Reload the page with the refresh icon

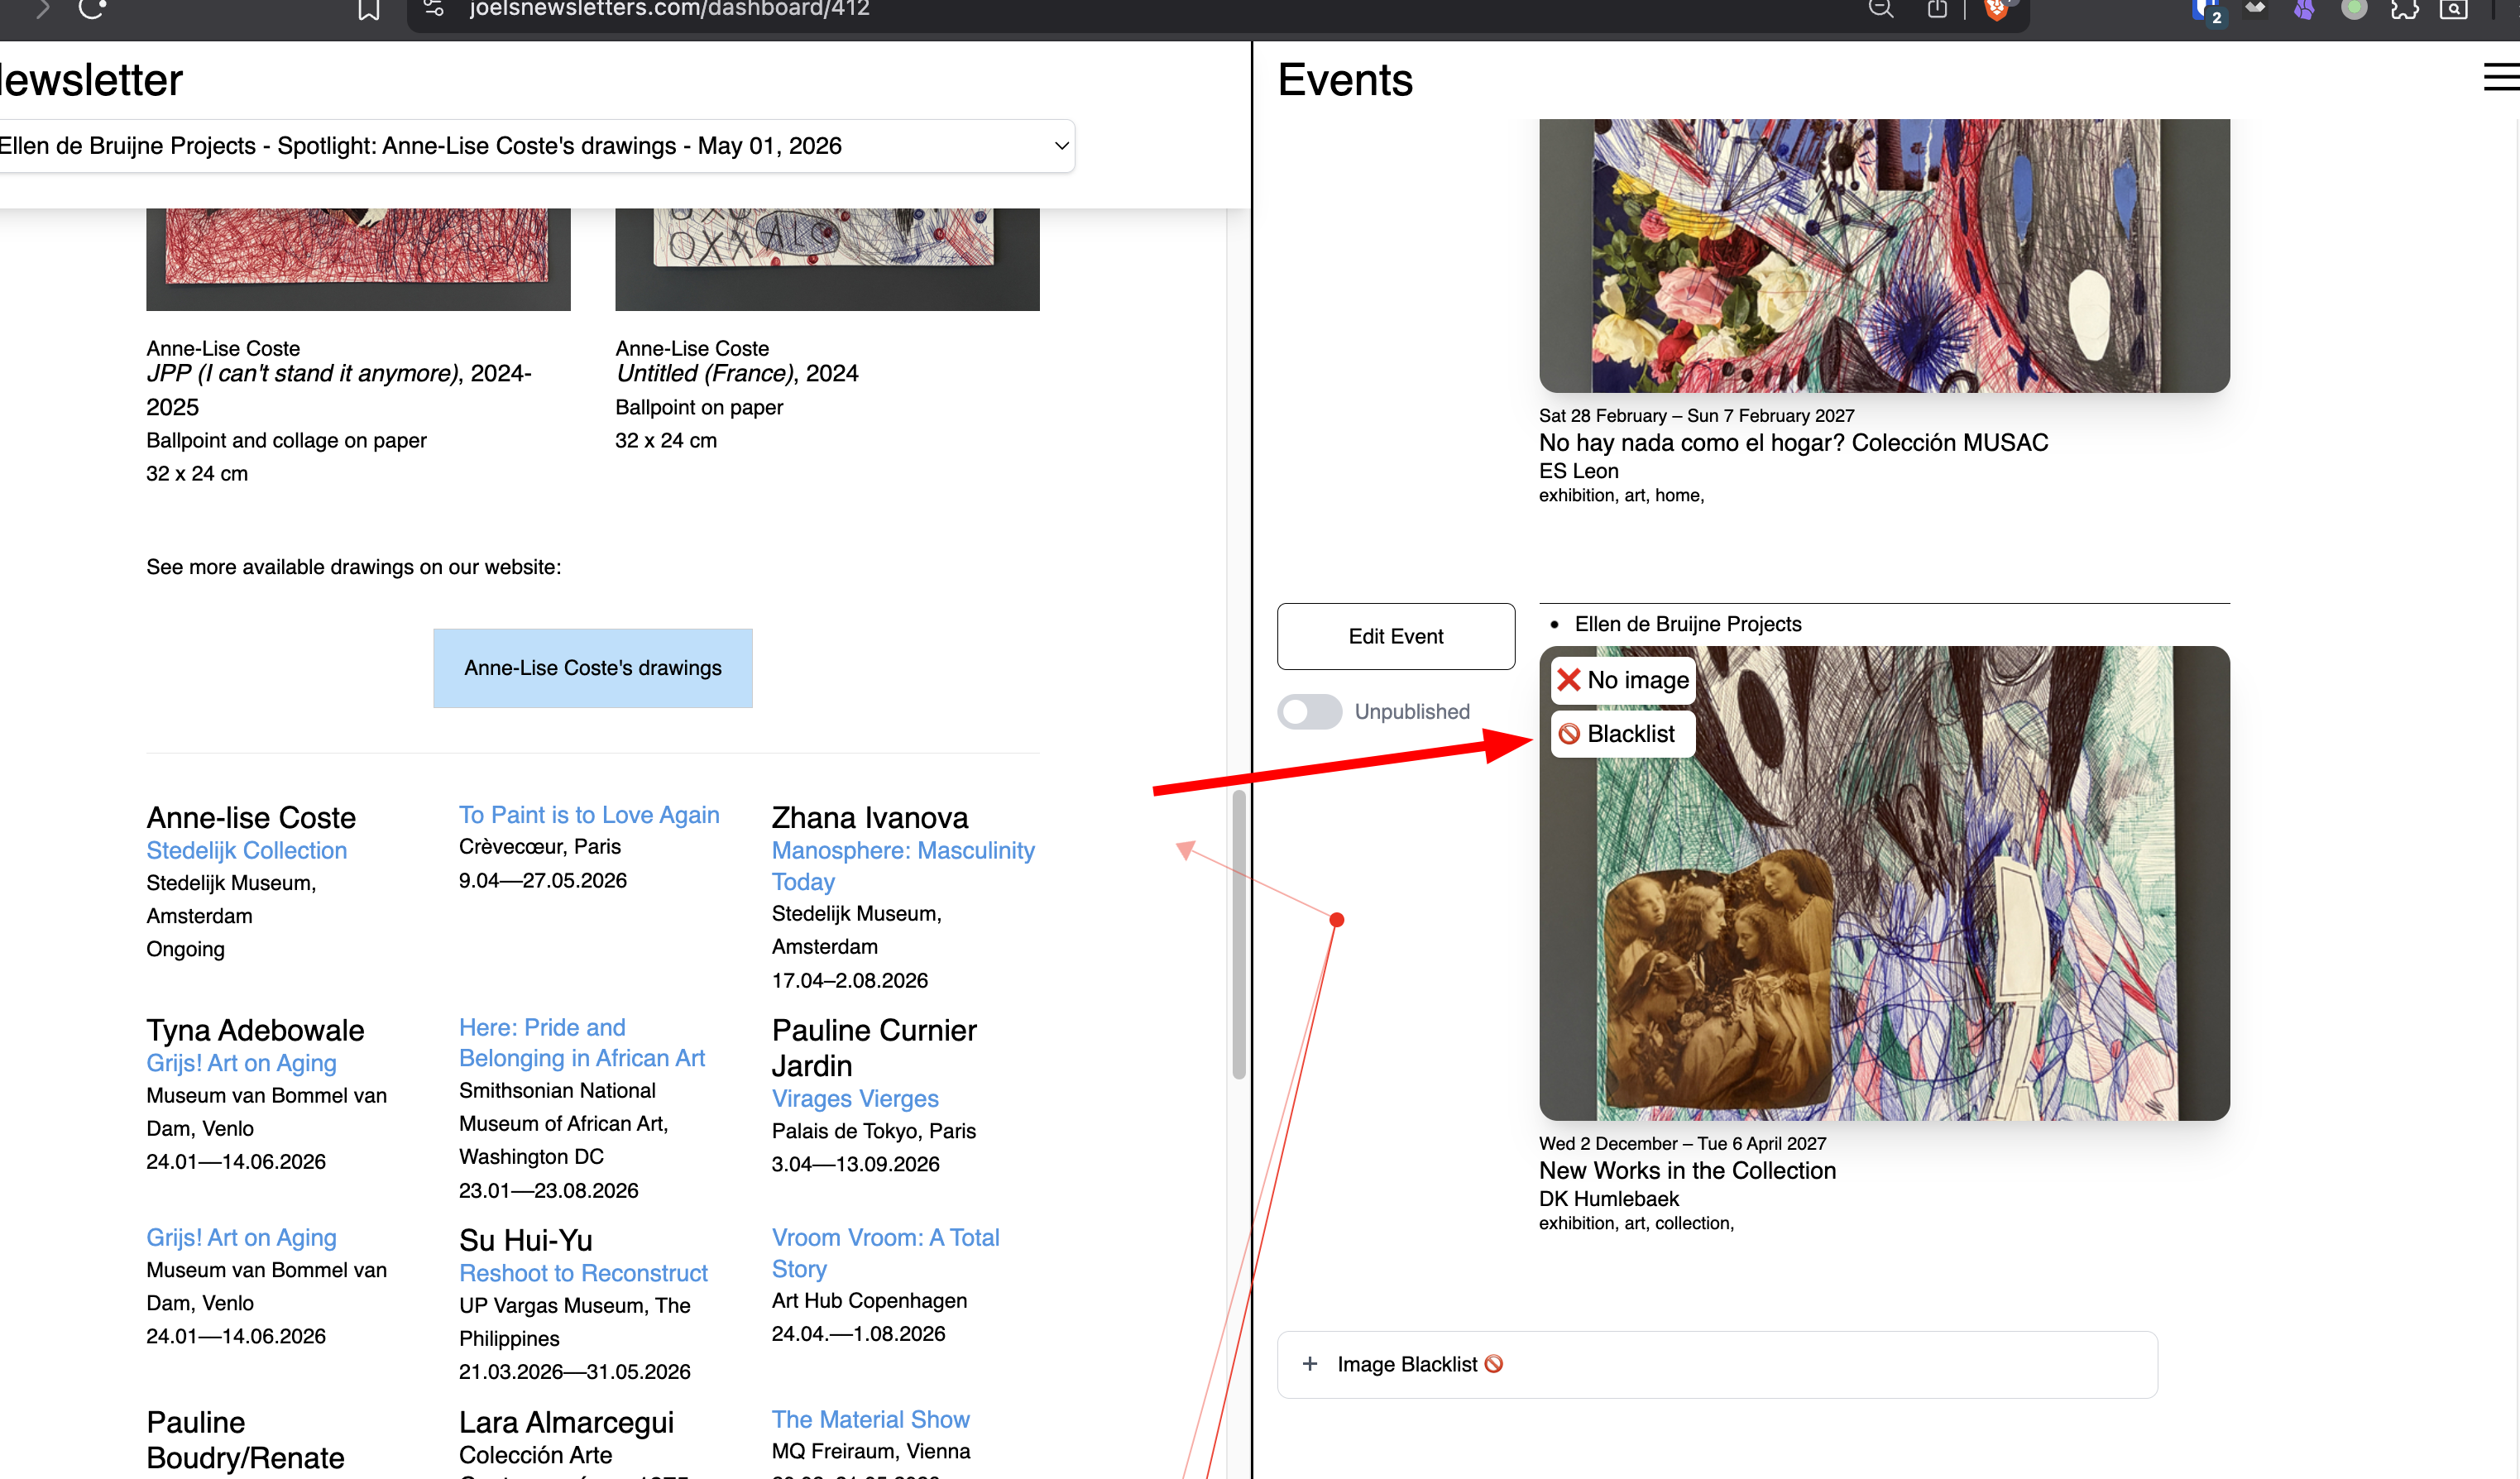click(x=92, y=9)
